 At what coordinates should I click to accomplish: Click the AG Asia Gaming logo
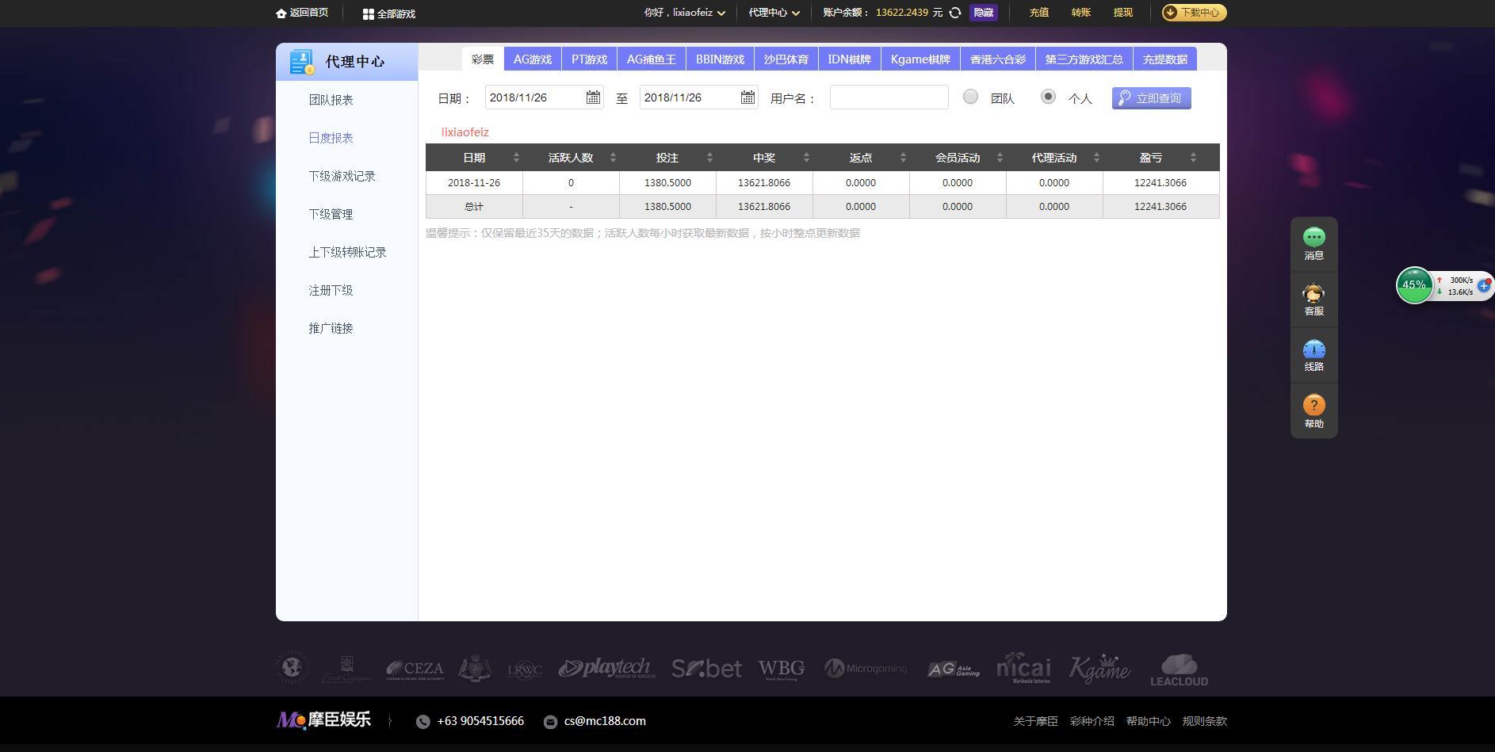point(953,670)
